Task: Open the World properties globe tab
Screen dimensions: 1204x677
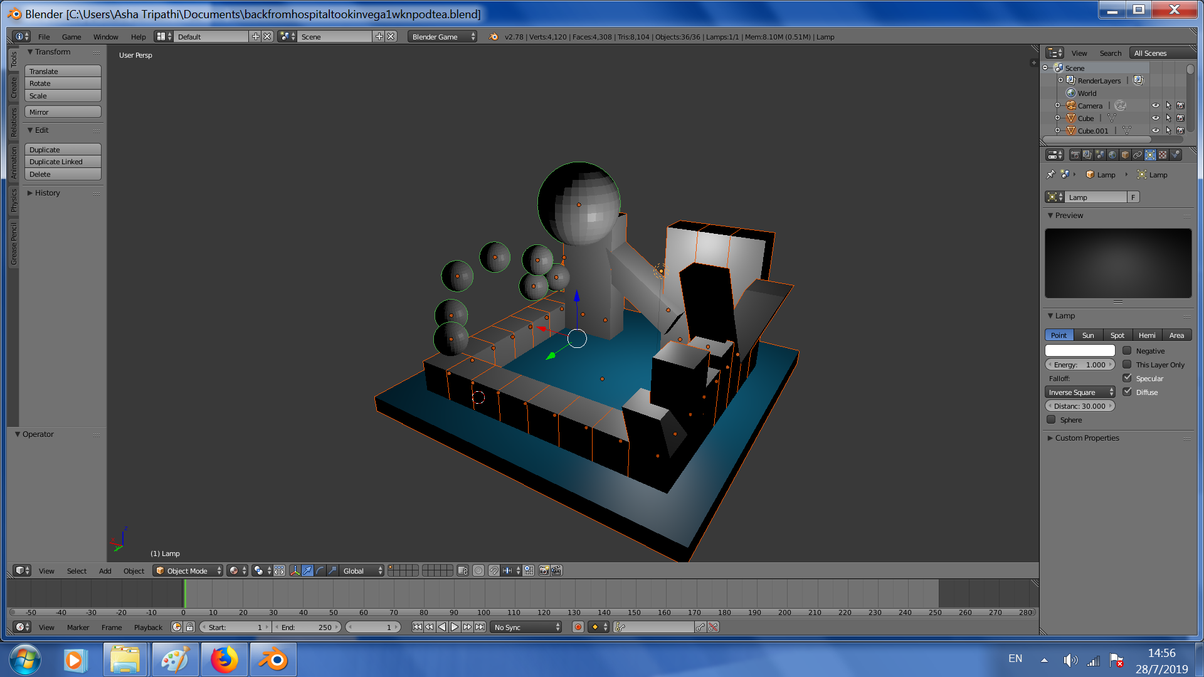Action: [x=1112, y=155]
